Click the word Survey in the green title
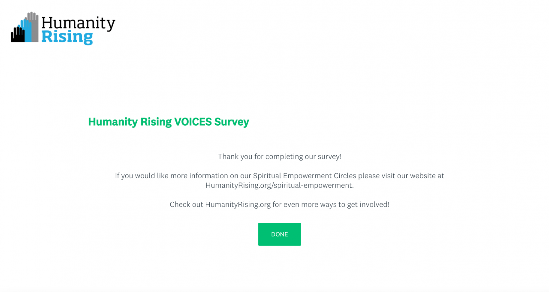 tap(232, 122)
